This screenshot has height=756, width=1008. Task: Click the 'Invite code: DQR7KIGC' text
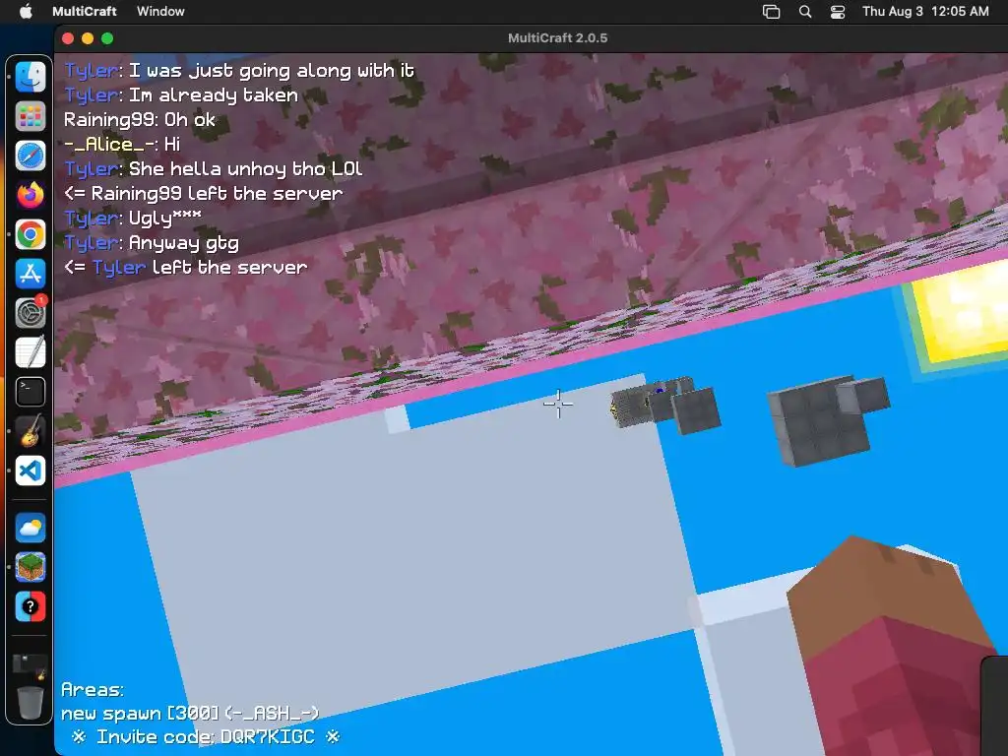tap(206, 736)
